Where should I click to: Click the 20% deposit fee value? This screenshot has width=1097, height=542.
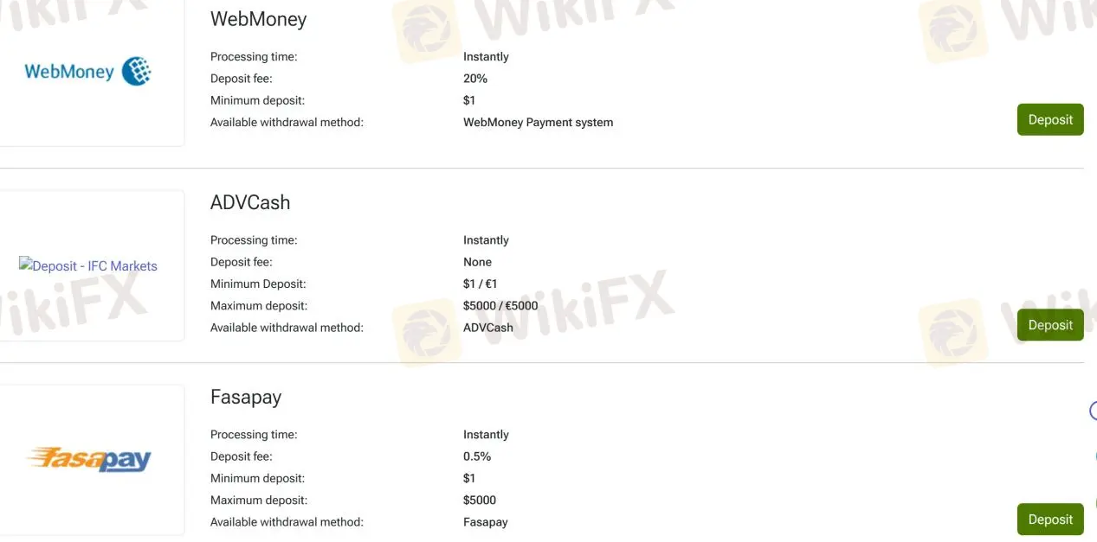tap(475, 79)
